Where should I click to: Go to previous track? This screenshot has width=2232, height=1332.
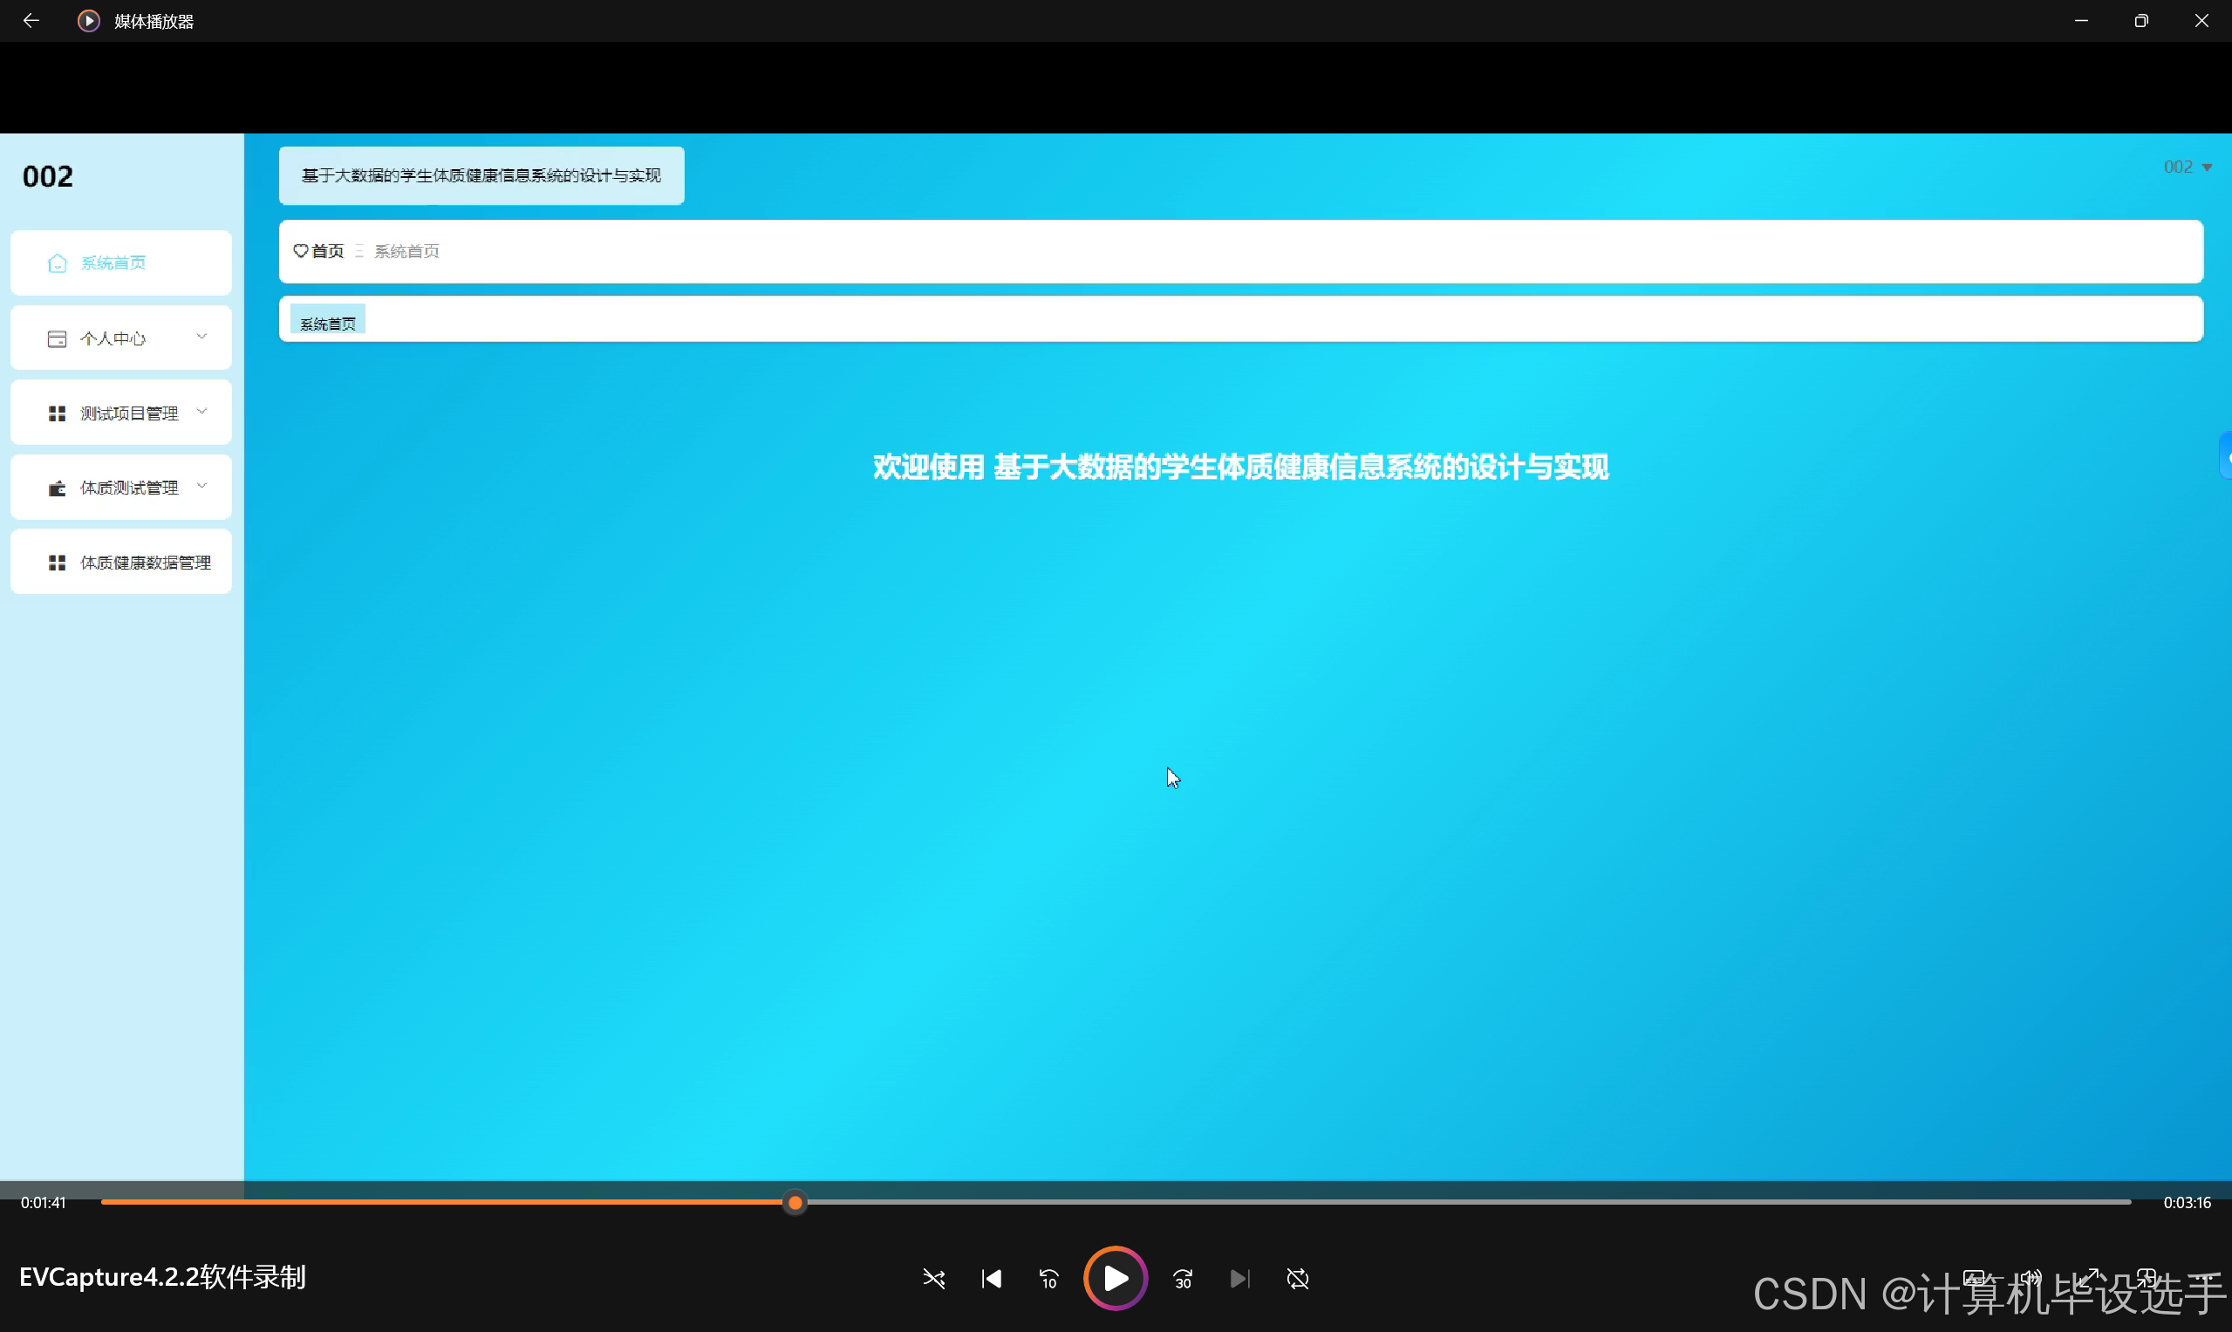click(992, 1278)
